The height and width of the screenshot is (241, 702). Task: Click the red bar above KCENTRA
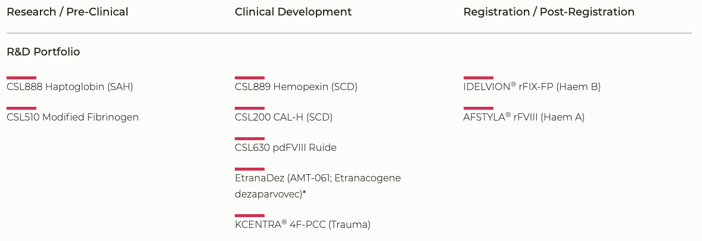pyautogui.click(x=250, y=215)
